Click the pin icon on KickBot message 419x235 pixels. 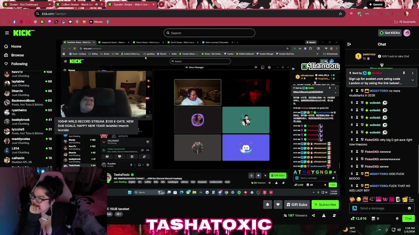404,73
